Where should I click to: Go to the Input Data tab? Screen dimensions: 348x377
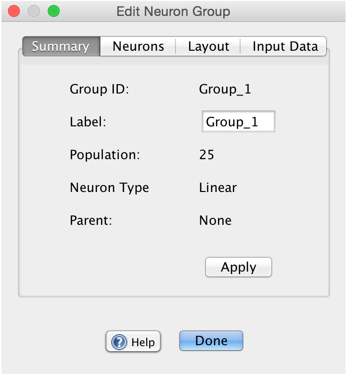(285, 47)
